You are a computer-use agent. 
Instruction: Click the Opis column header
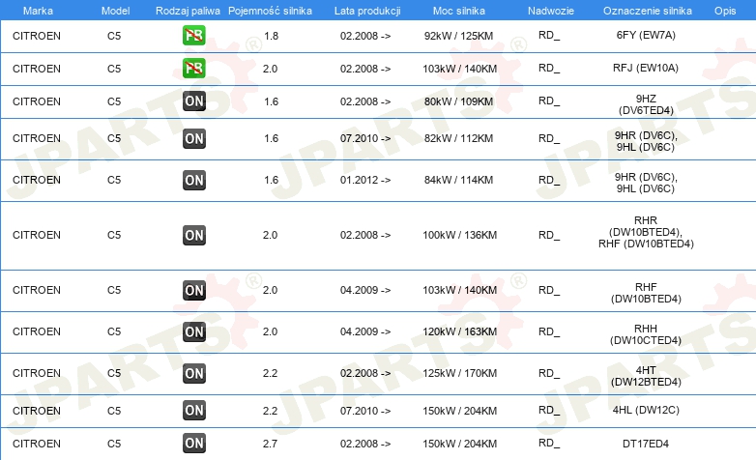725,11
